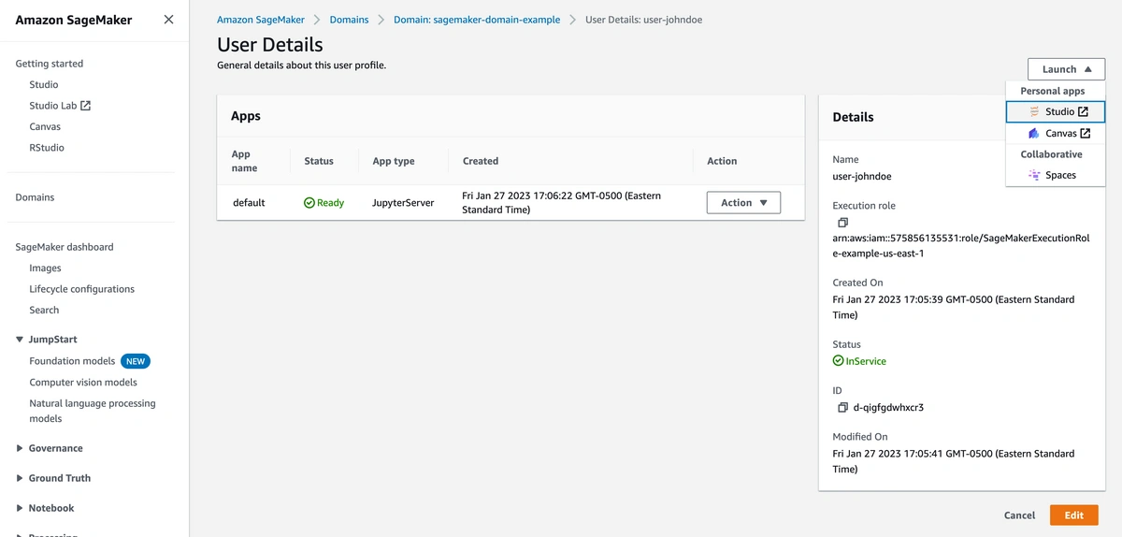The width and height of the screenshot is (1122, 537).
Task: Open Getting started in sidebar
Action: click(x=49, y=64)
